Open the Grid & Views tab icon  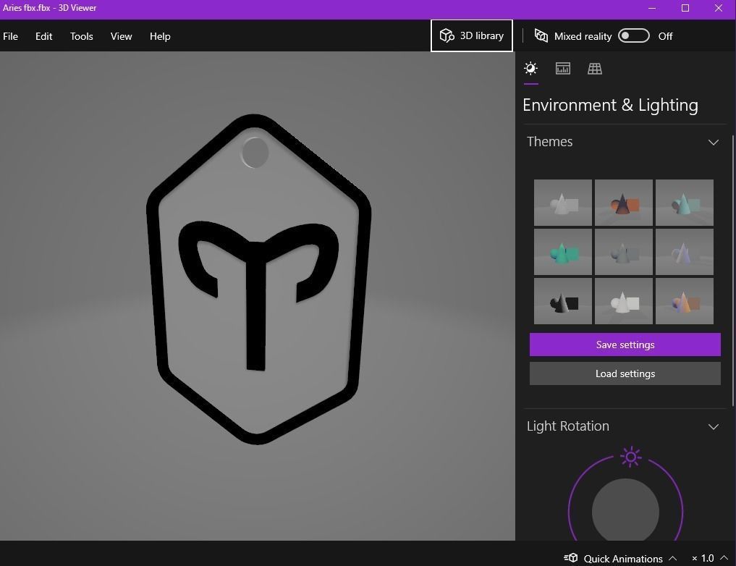[x=595, y=69]
